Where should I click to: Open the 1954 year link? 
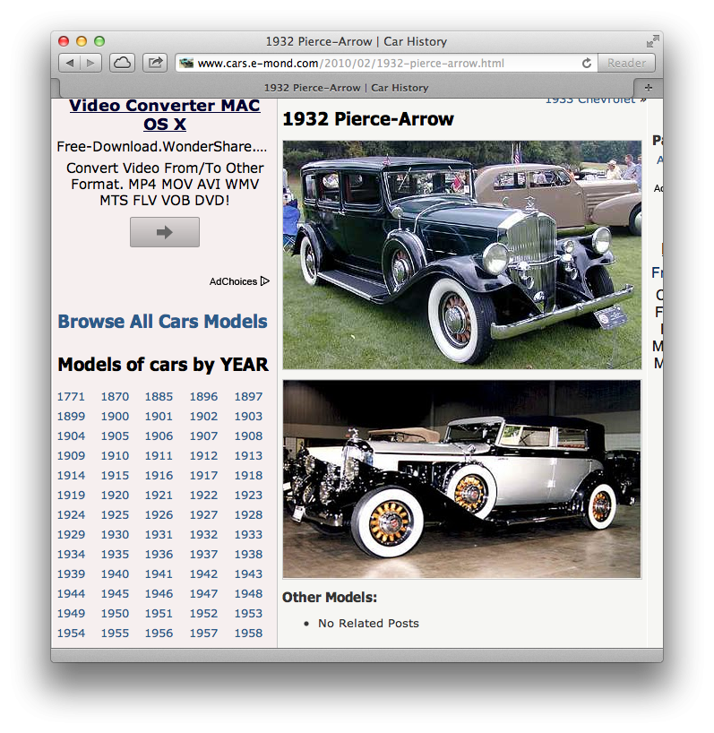71,633
